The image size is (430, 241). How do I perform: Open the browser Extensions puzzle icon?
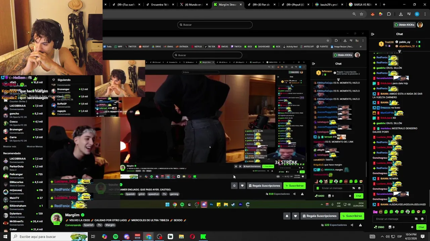pyautogui.click(x=389, y=14)
